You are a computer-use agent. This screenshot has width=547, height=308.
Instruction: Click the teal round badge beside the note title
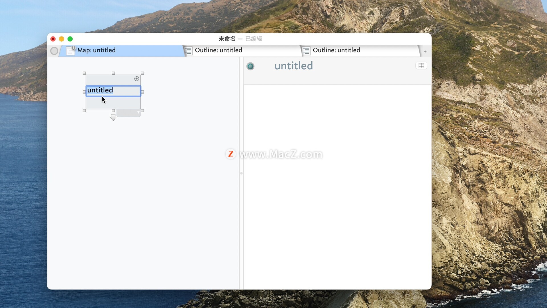(x=250, y=66)
